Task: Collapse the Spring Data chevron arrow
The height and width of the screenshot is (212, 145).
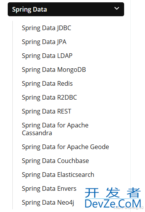Action: [x=116, y=8]
